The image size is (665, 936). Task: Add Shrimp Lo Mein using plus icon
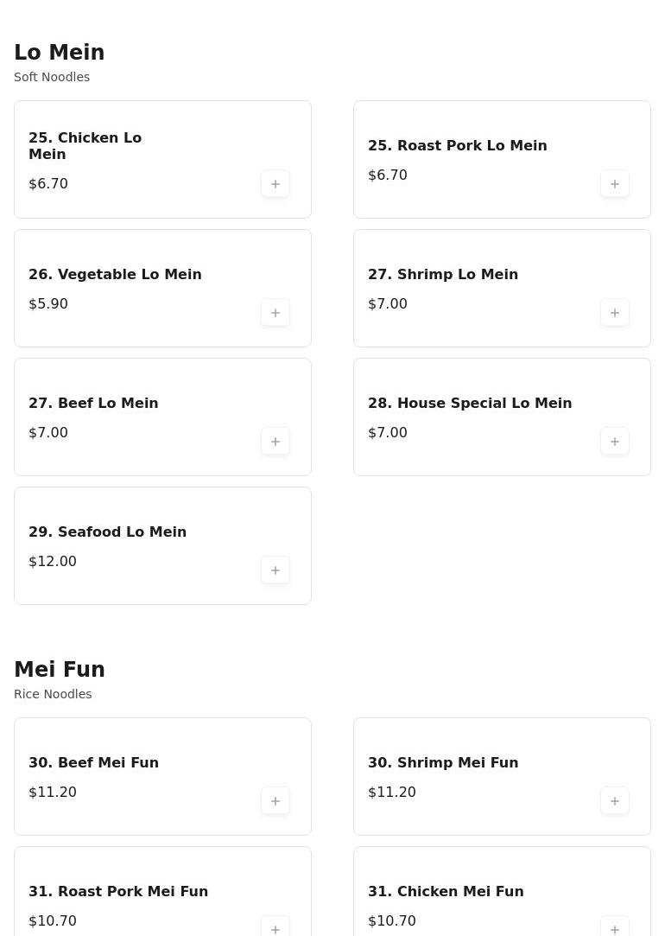[x=614, y=313]
